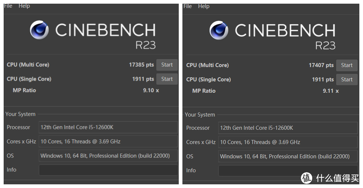
Task: Select the 17385 pts multi core score
Action: tap(141, 65)
